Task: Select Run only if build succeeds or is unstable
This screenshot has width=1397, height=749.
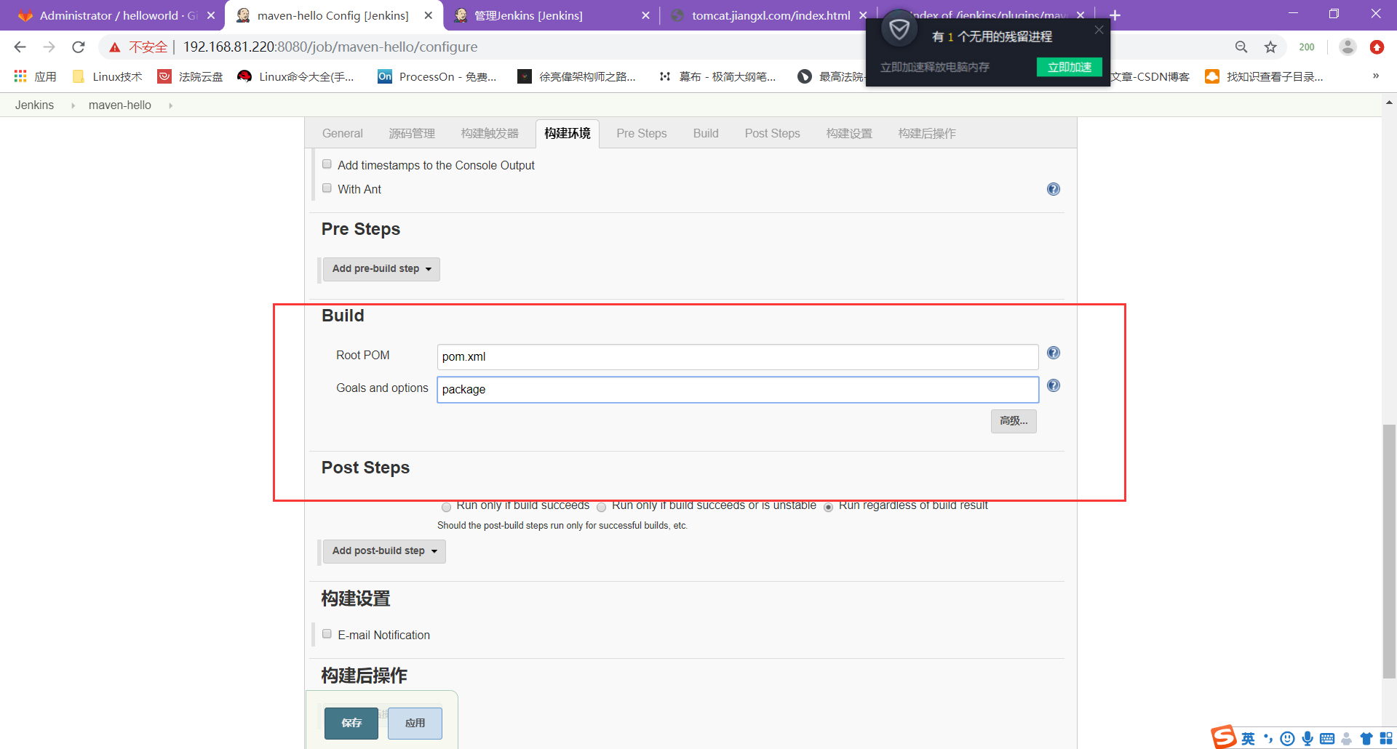Action: click(602, 507)
